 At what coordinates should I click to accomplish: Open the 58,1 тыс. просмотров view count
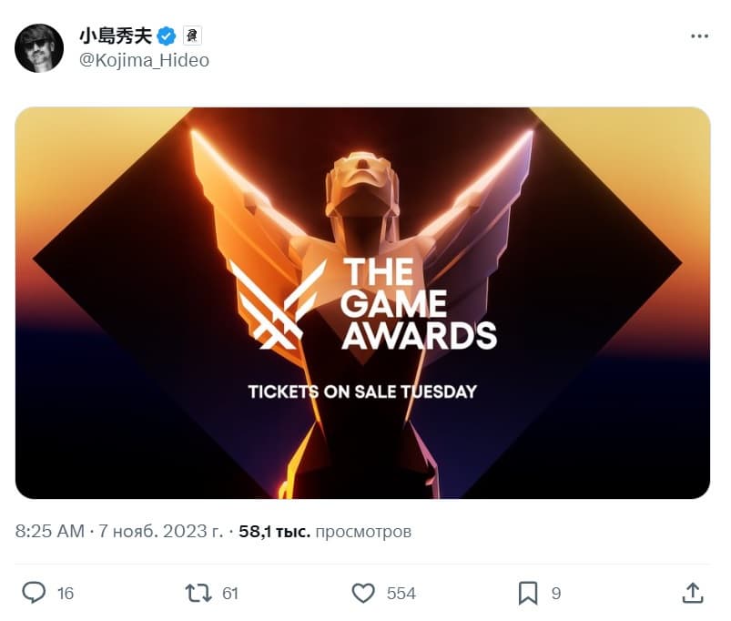(x=325, y=532)
